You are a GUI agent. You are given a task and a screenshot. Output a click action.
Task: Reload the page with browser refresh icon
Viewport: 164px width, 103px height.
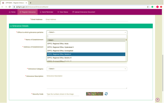pyautogui.click(x=10, y=7)
